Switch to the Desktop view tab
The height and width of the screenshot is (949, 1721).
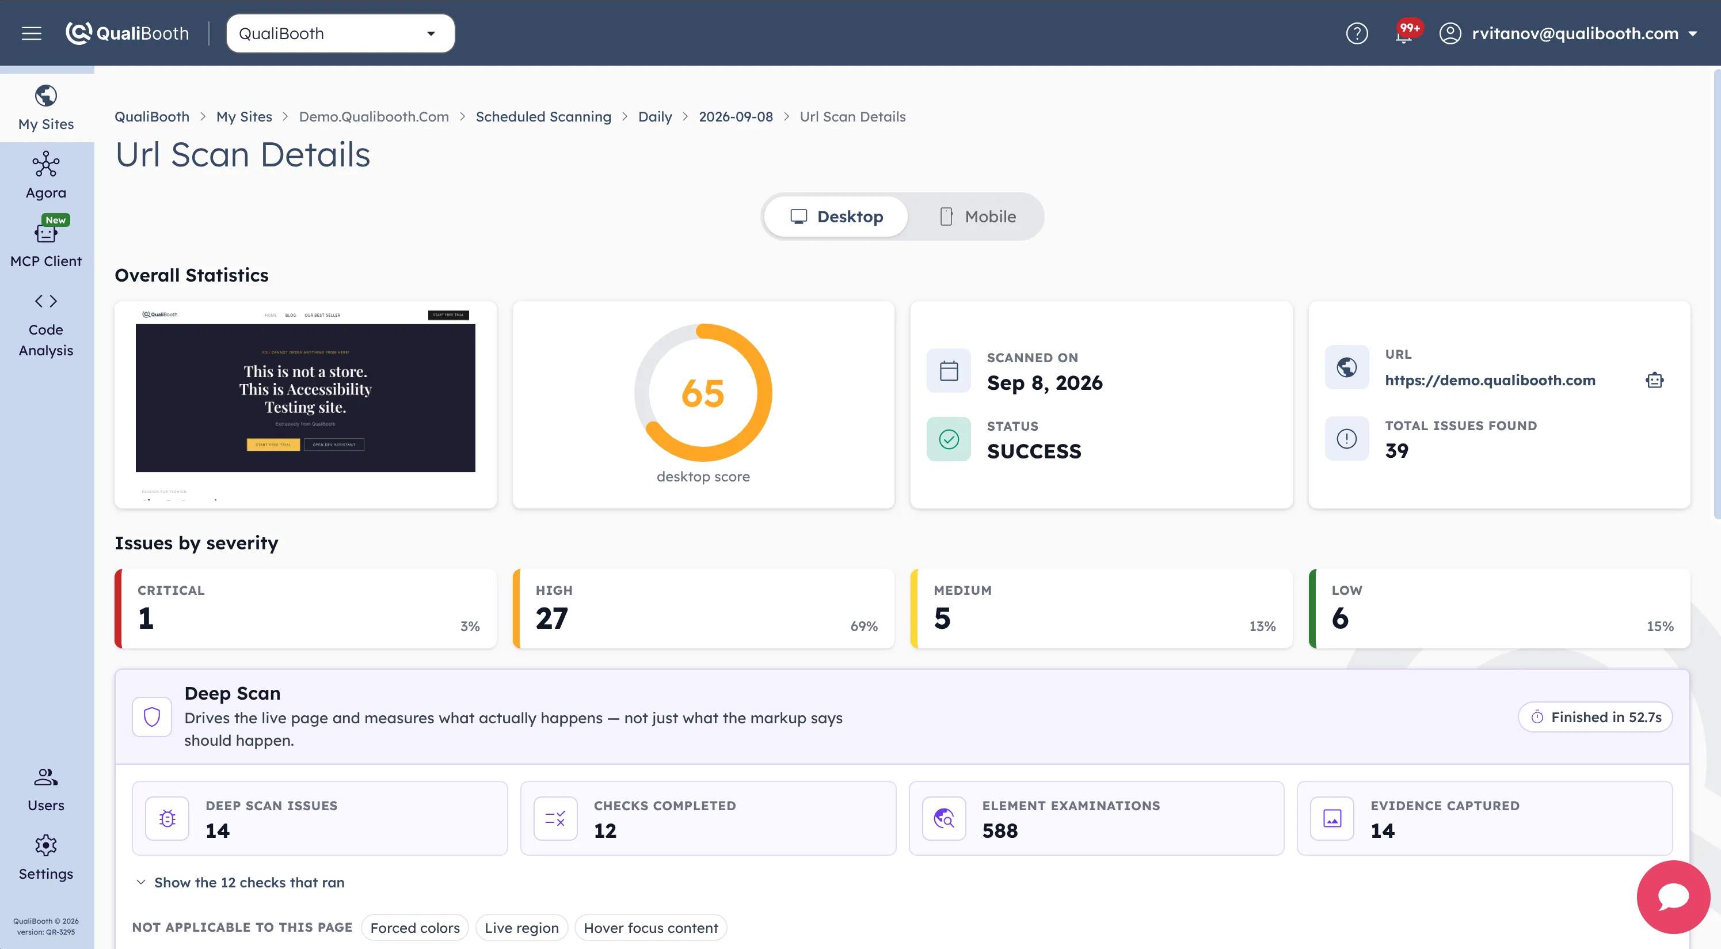836,217
